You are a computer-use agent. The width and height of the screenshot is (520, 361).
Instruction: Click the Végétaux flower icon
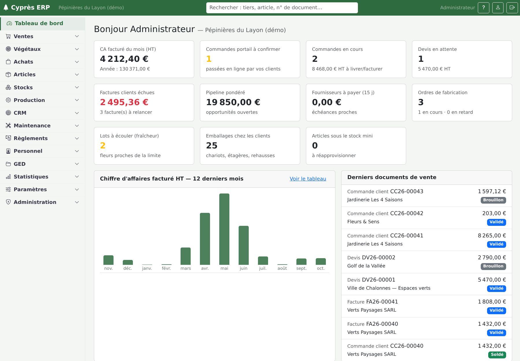pyautogui.click(x=8, y=49)
